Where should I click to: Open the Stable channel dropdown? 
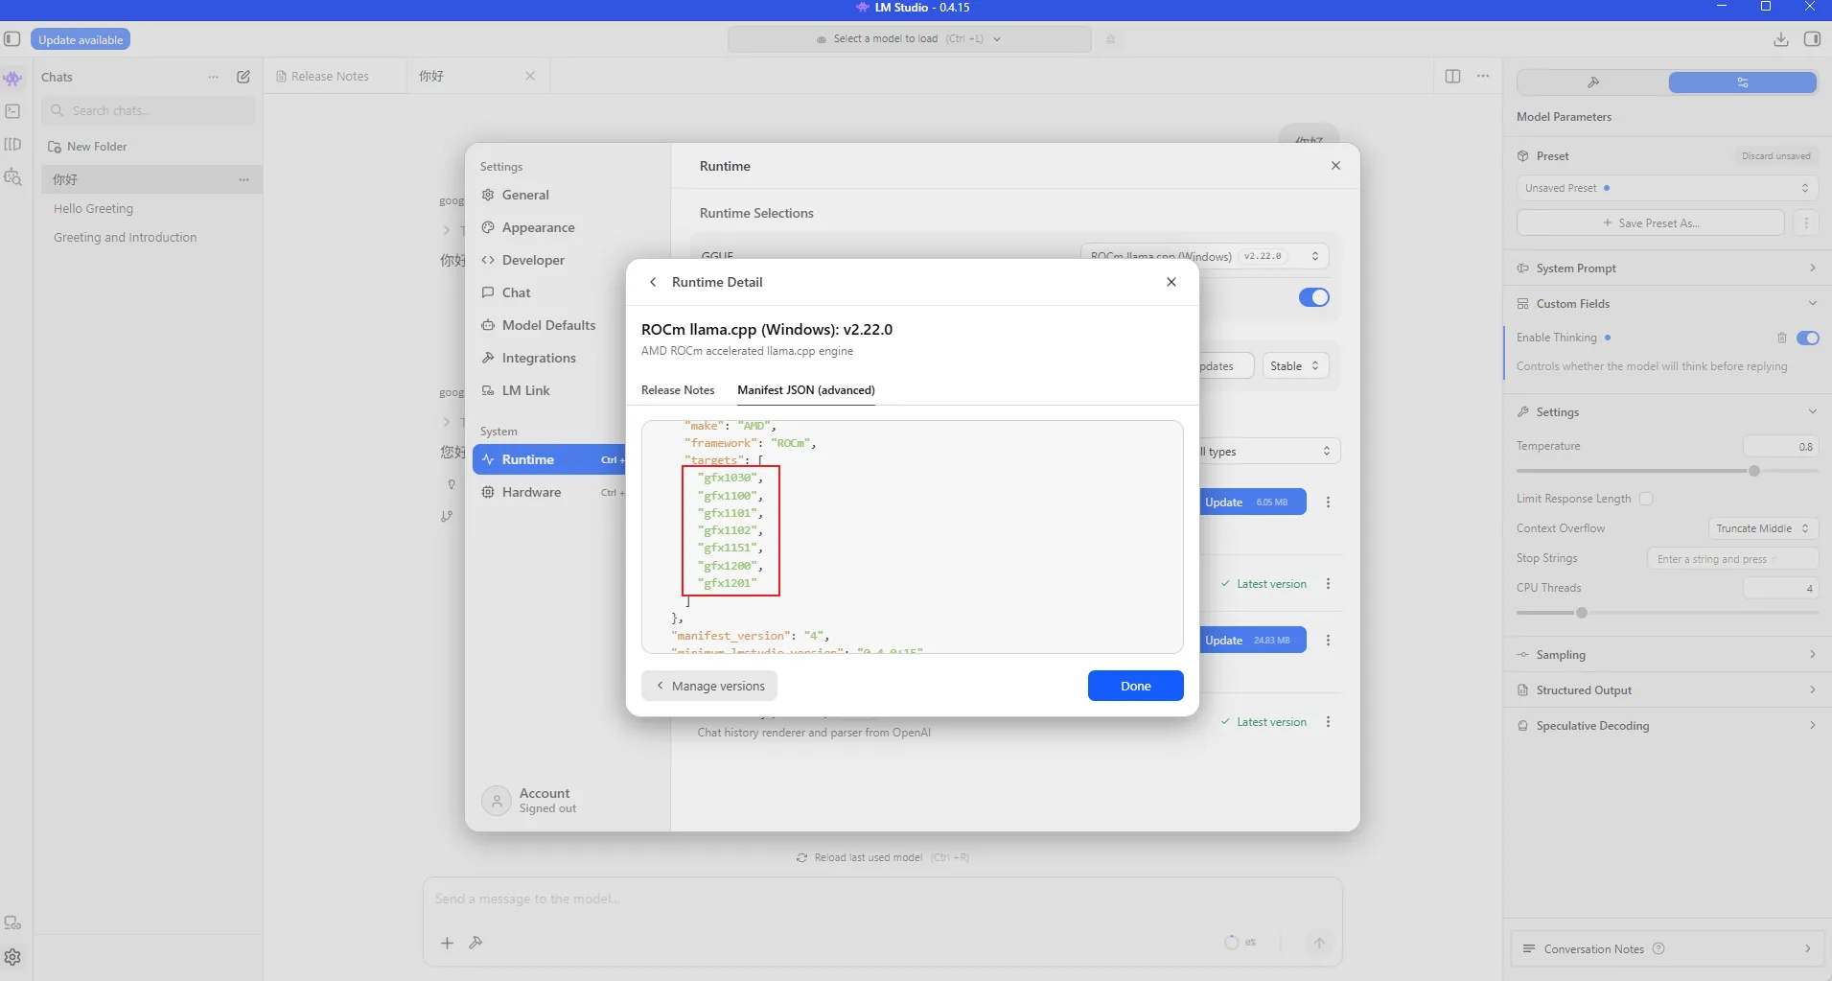point(1295,365)
